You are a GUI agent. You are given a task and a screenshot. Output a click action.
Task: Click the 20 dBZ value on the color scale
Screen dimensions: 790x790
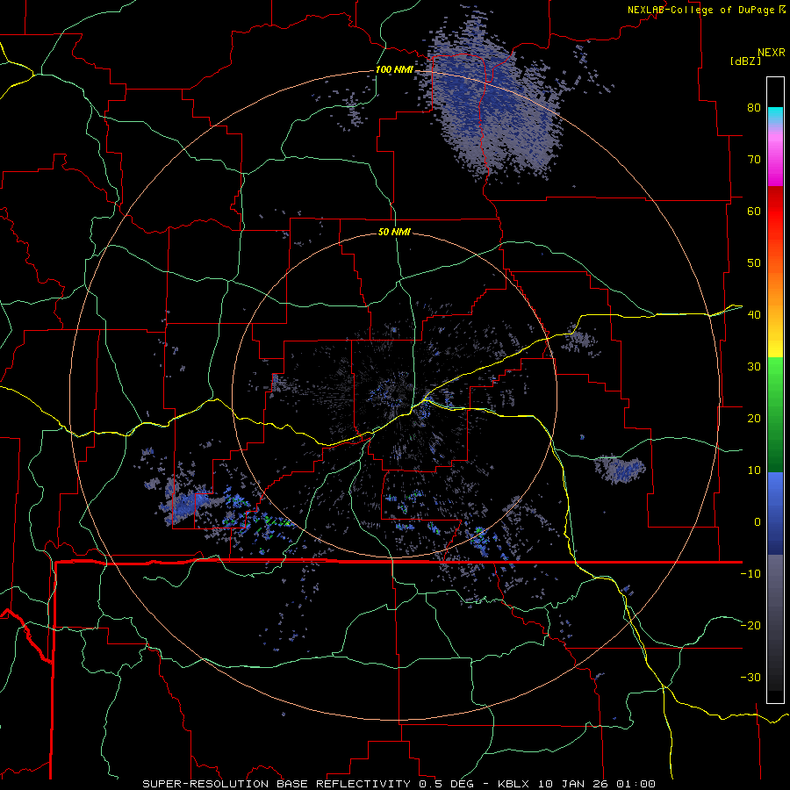754,418
